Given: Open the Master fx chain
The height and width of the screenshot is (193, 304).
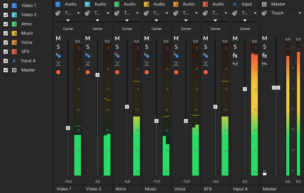Looking at the screenshot, I should 264,56.
